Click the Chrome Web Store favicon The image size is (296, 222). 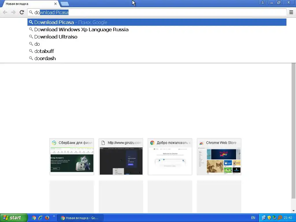201,143
